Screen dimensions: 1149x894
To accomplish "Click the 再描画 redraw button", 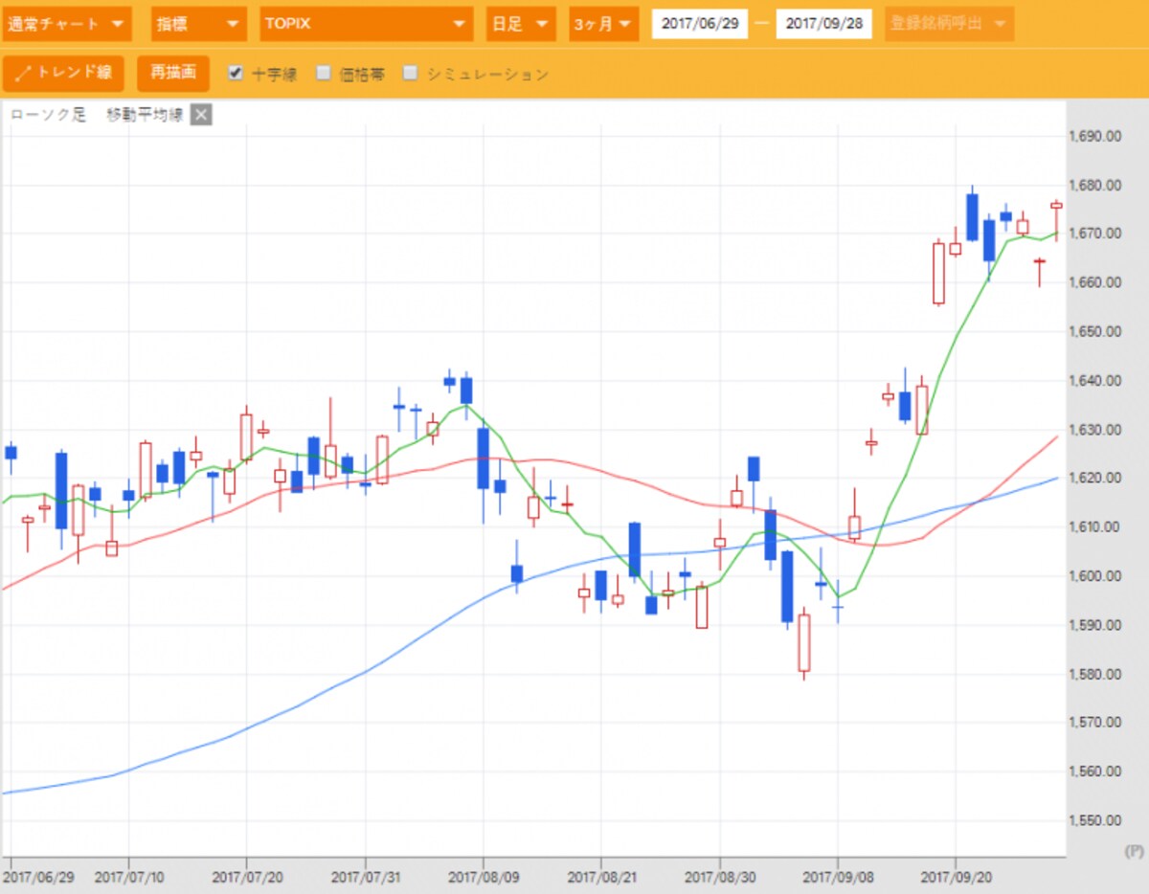I will pos(173,73).
